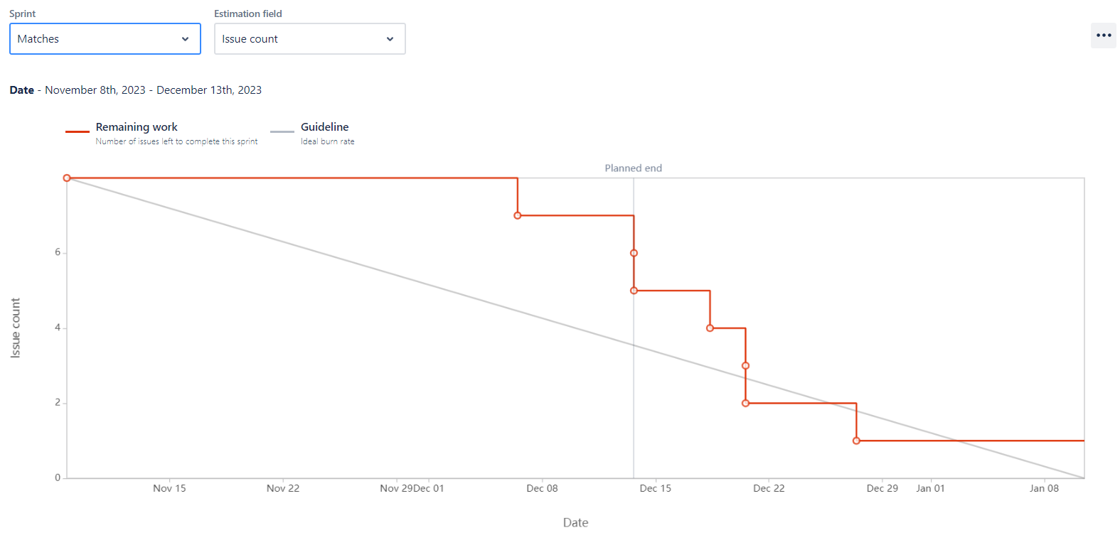Click the Estimation field dropdown chevron
Viewport: 1120px width, 545px height.
point(390,39)
